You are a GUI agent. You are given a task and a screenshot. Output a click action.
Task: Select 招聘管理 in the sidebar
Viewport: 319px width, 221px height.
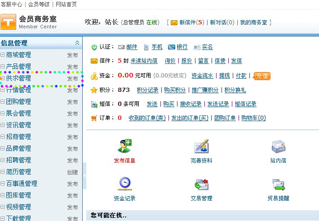[x=18, y=160]
